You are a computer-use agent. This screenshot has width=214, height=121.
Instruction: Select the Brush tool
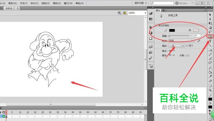(210, 58)
